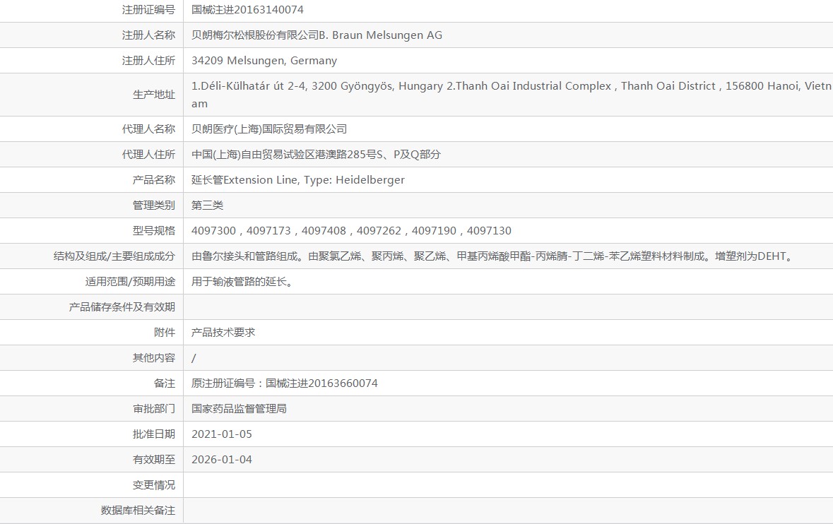Click the 生产地址 label
This screenshot has height=524, width=833.
[x=153, y=95]
